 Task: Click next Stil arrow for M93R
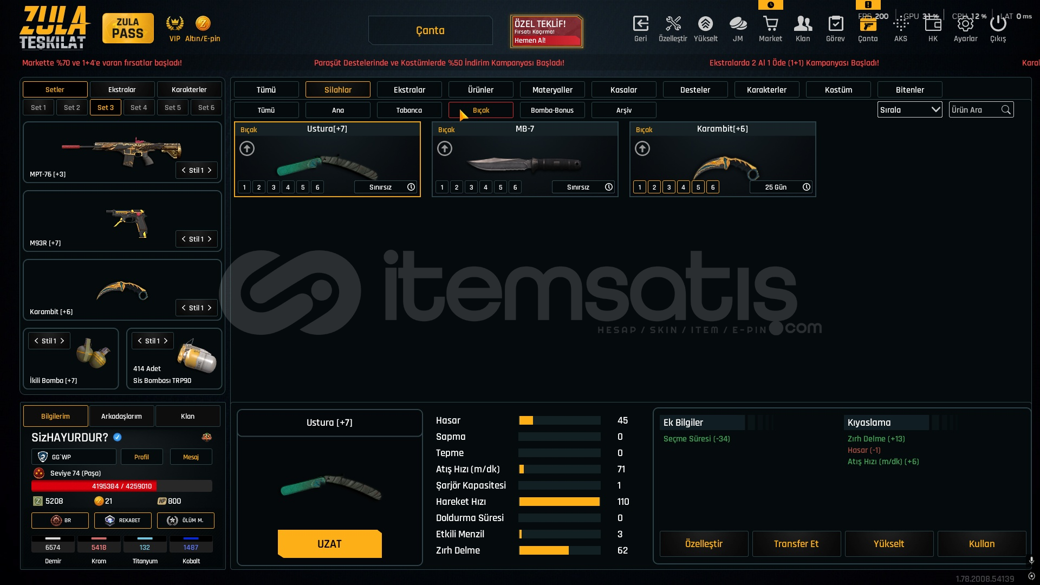click(x=210, y=239)
